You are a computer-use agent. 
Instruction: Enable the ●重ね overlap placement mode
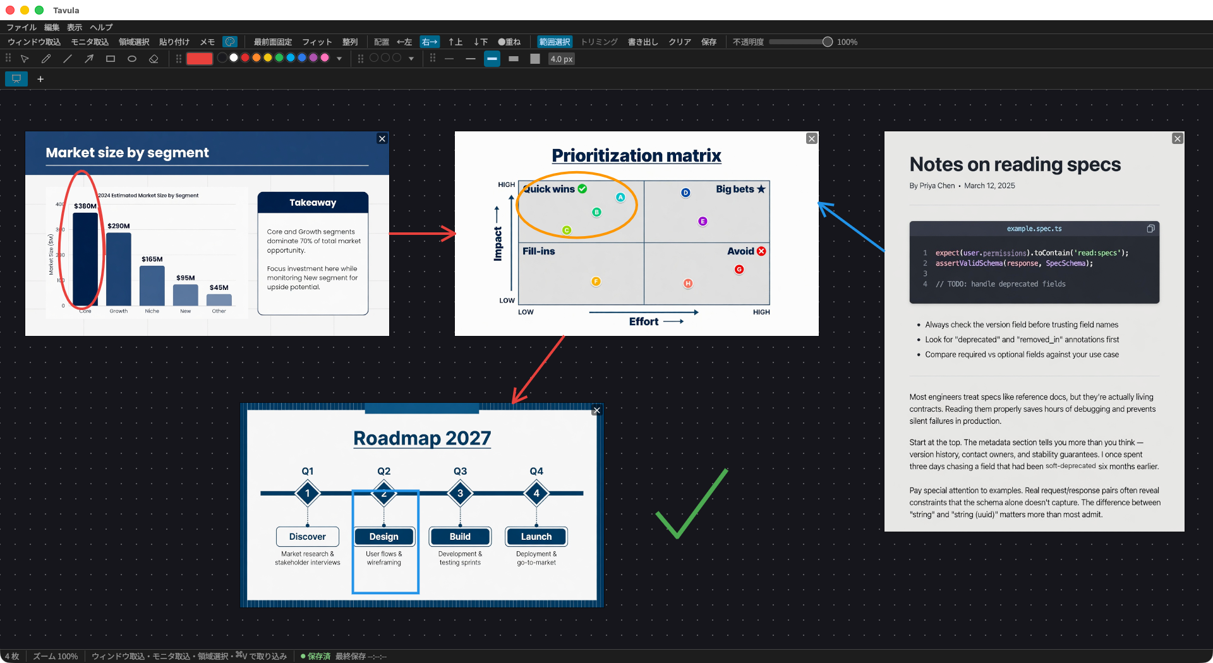pyautogui.click(x=509, y=42)
